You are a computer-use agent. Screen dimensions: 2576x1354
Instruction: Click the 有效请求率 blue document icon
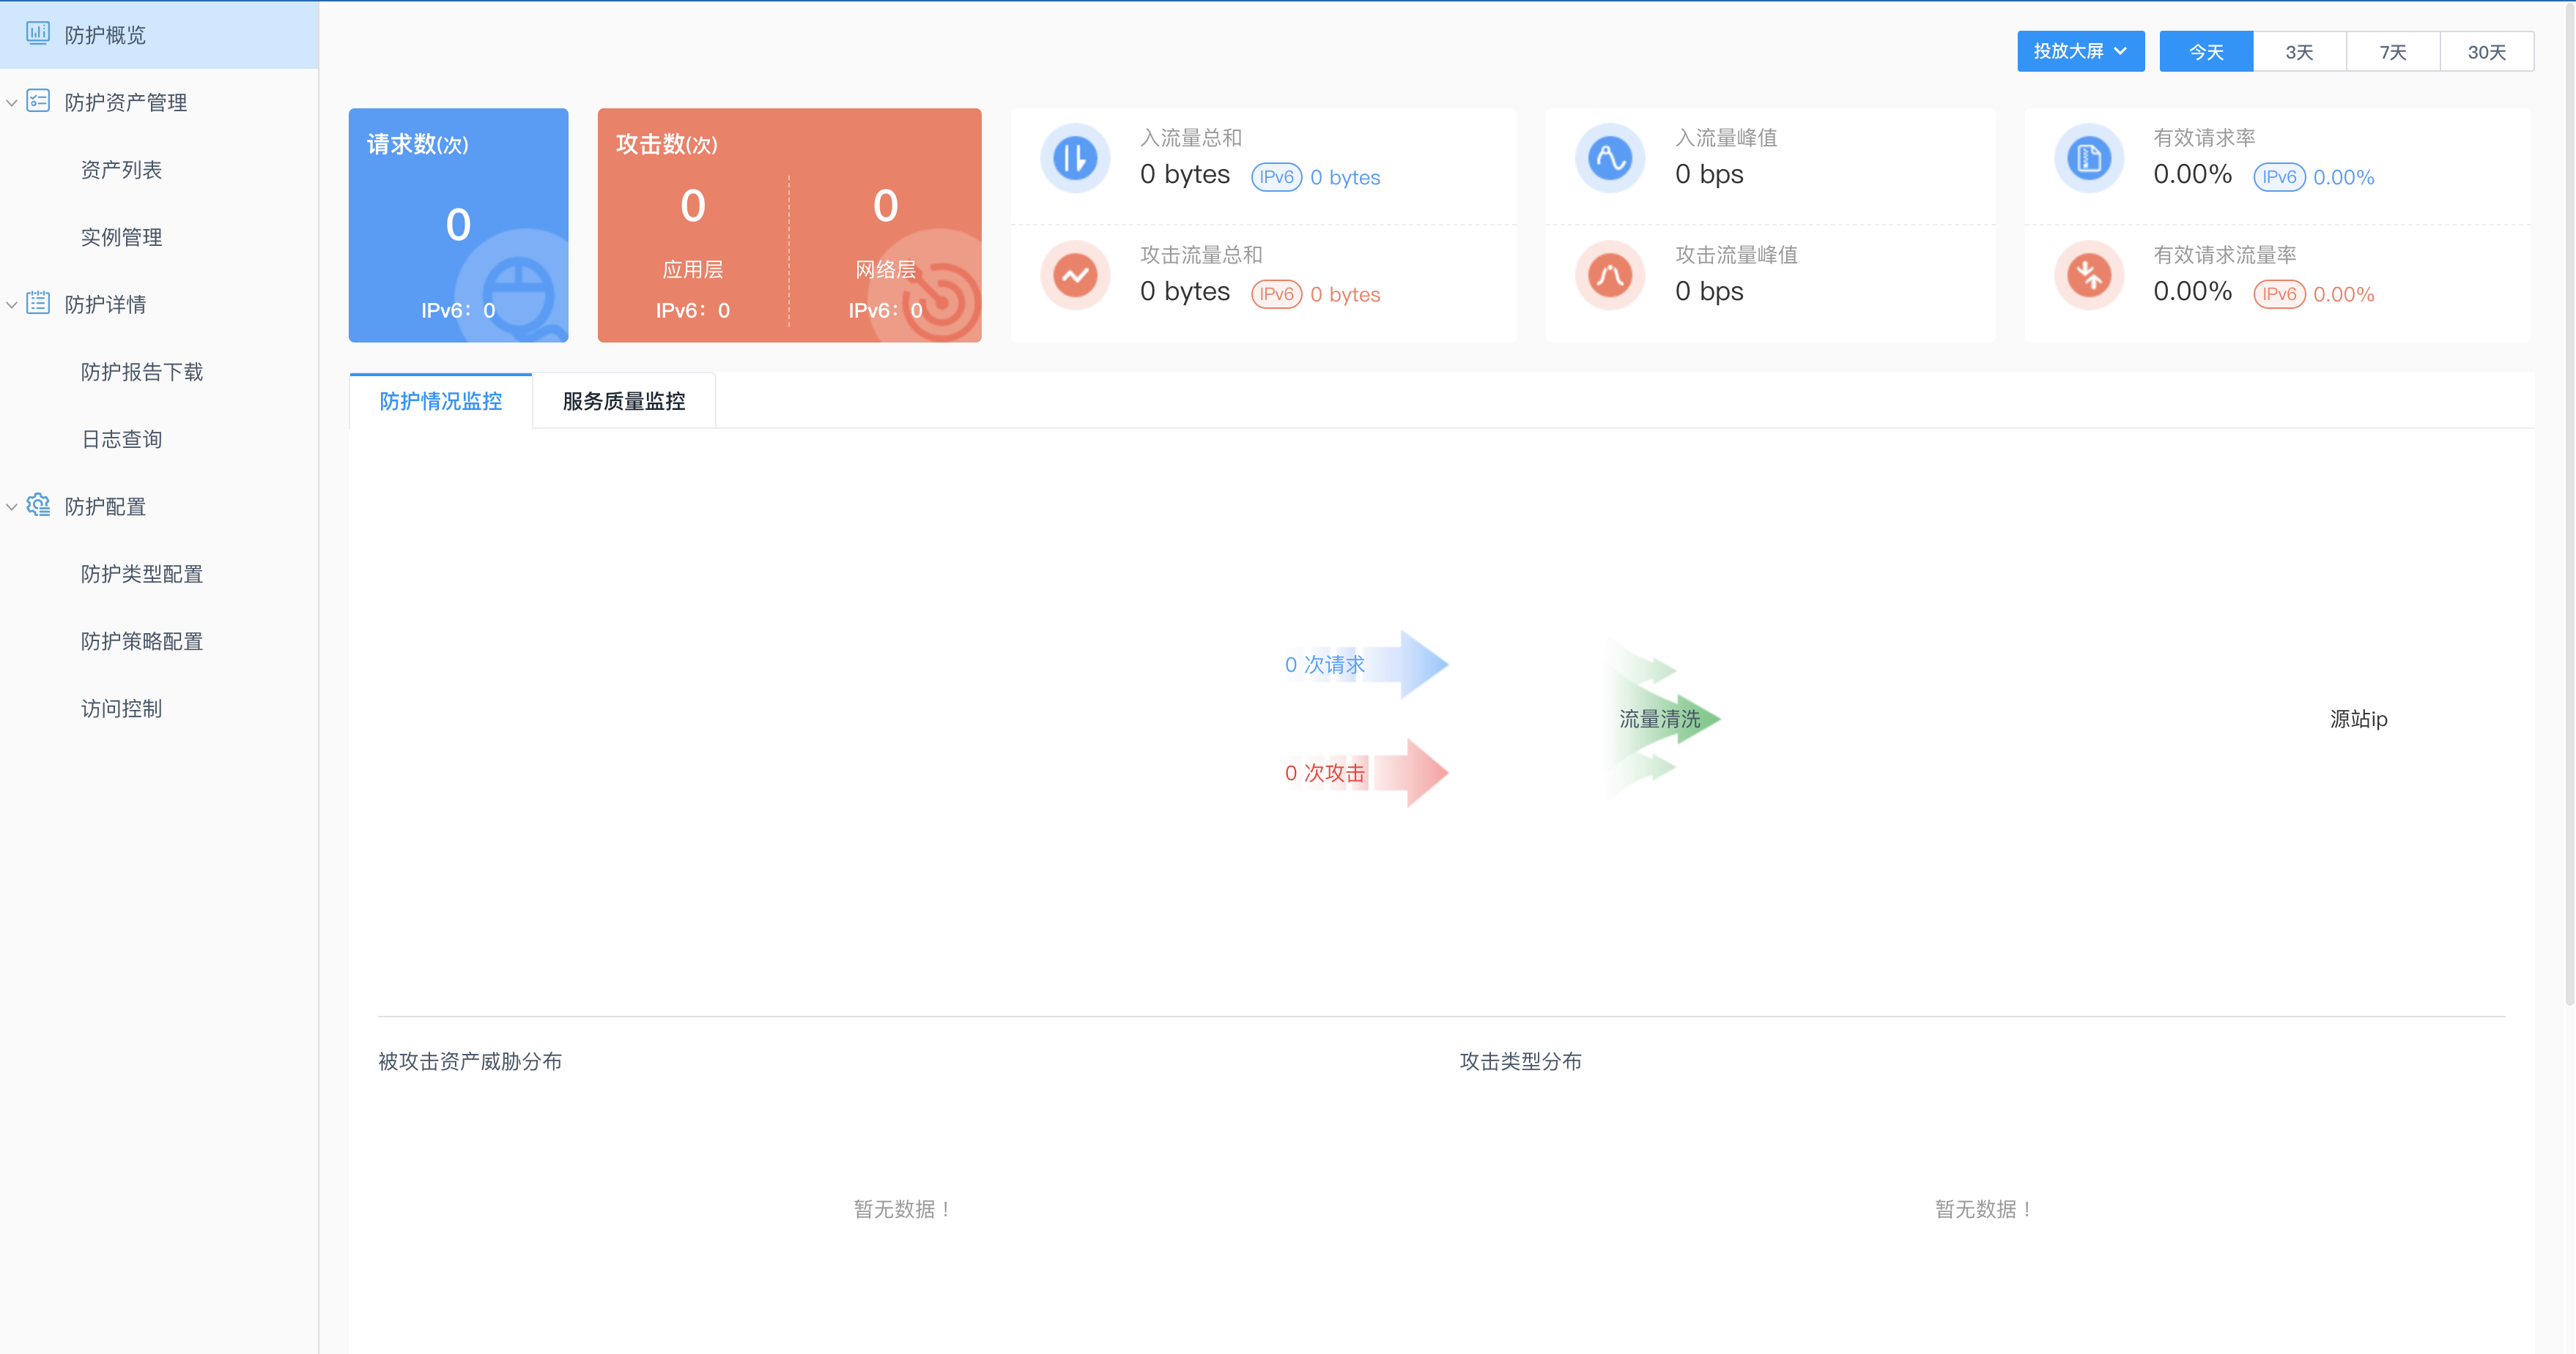pos(2089,158)
